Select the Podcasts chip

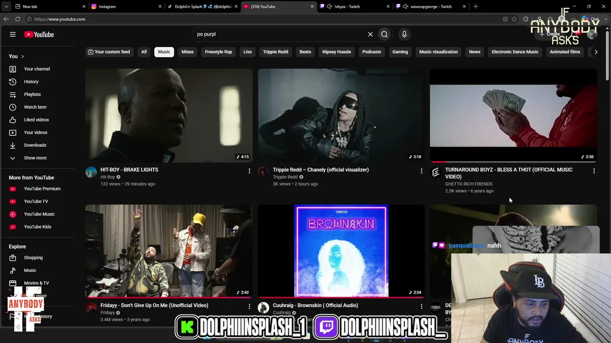click(371, 52)
